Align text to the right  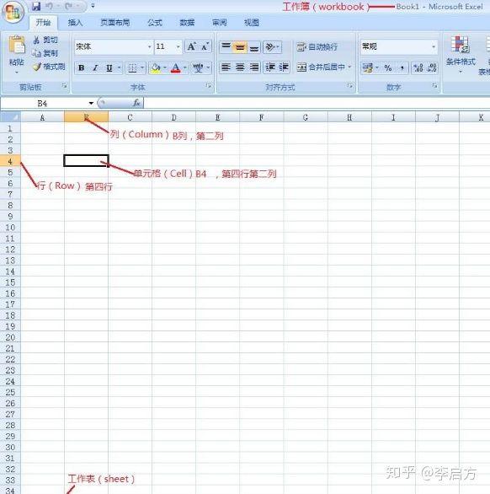(x=254, y=67)
